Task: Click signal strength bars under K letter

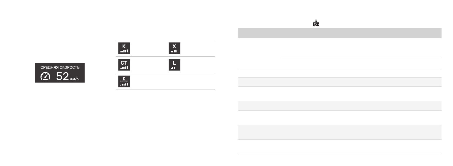Action: [124, 51]
